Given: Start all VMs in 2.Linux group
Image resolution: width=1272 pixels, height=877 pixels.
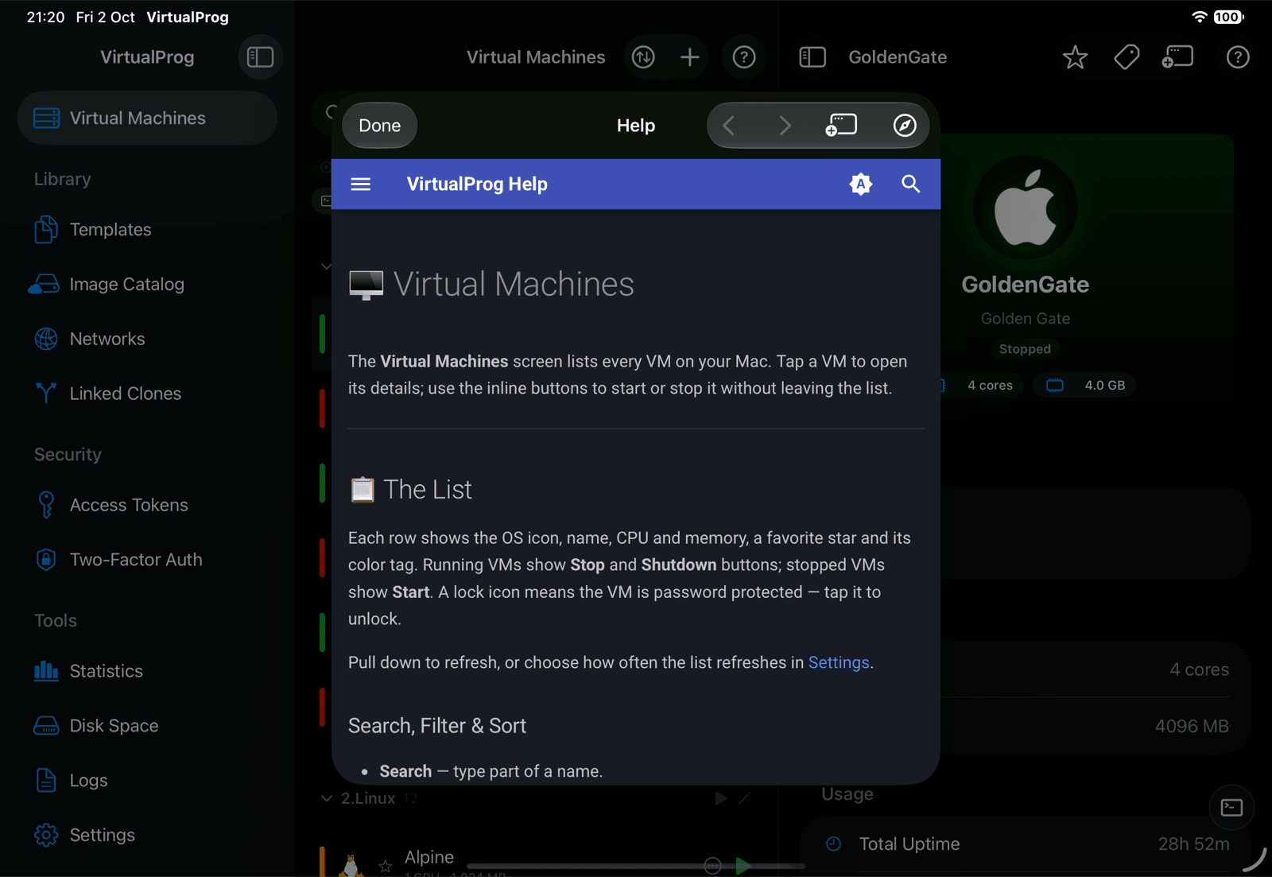Looking at the screenshot, I should 720,798.
